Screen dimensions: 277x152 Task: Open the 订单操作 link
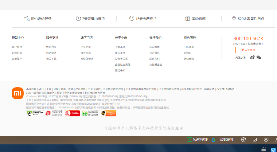[17, 59]
